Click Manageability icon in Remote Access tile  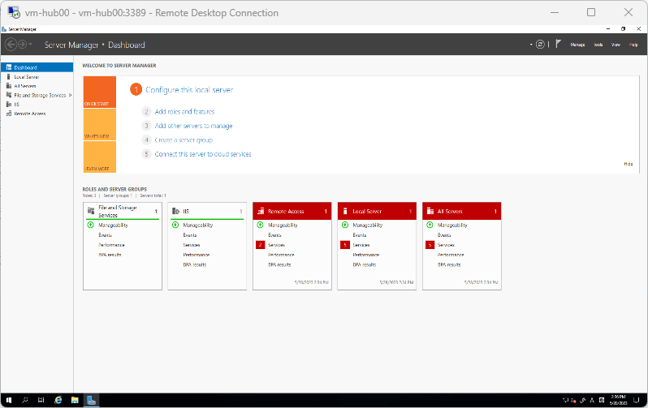coord(260,225)
